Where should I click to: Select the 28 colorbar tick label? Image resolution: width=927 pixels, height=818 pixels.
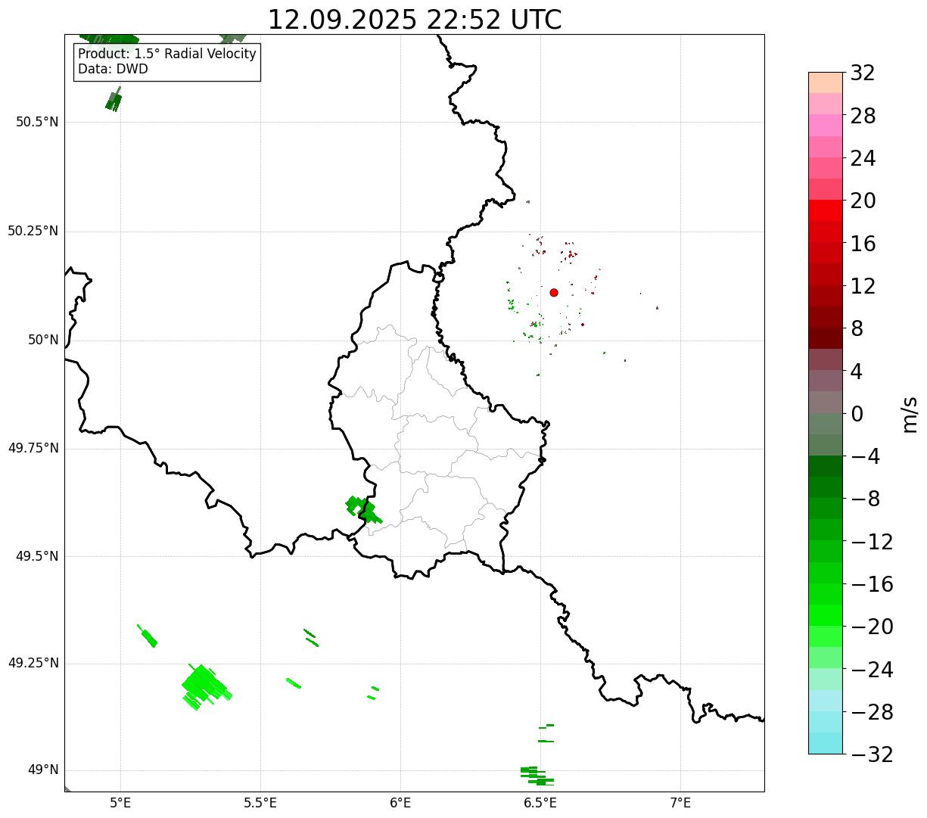point(863,116)
